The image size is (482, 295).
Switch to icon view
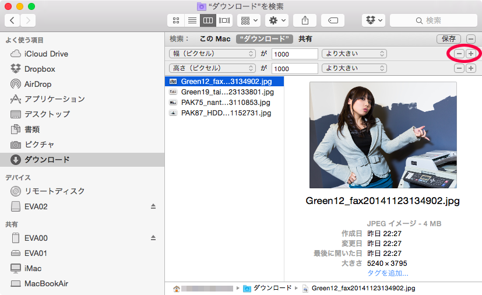point(176,20)
